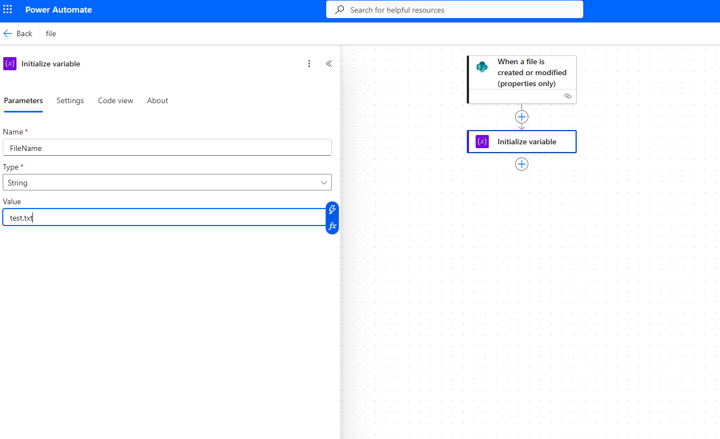Switch to the Settings tab
This screenshot has height=439, width=720.
[70, 100]
